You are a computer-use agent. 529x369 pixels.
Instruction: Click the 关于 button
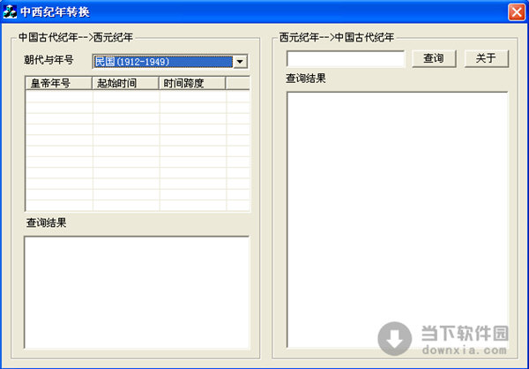pos(486,58)
